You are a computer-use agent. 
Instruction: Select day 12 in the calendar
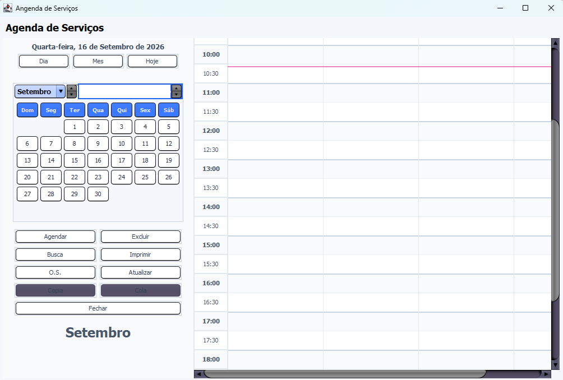pos(169,143)
